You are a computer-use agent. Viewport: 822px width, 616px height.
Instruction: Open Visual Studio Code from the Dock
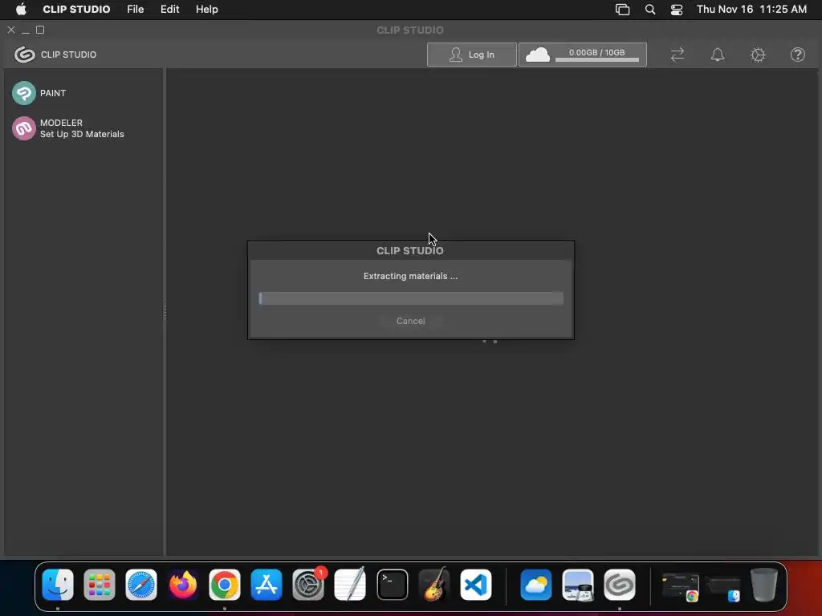point(476,585)
